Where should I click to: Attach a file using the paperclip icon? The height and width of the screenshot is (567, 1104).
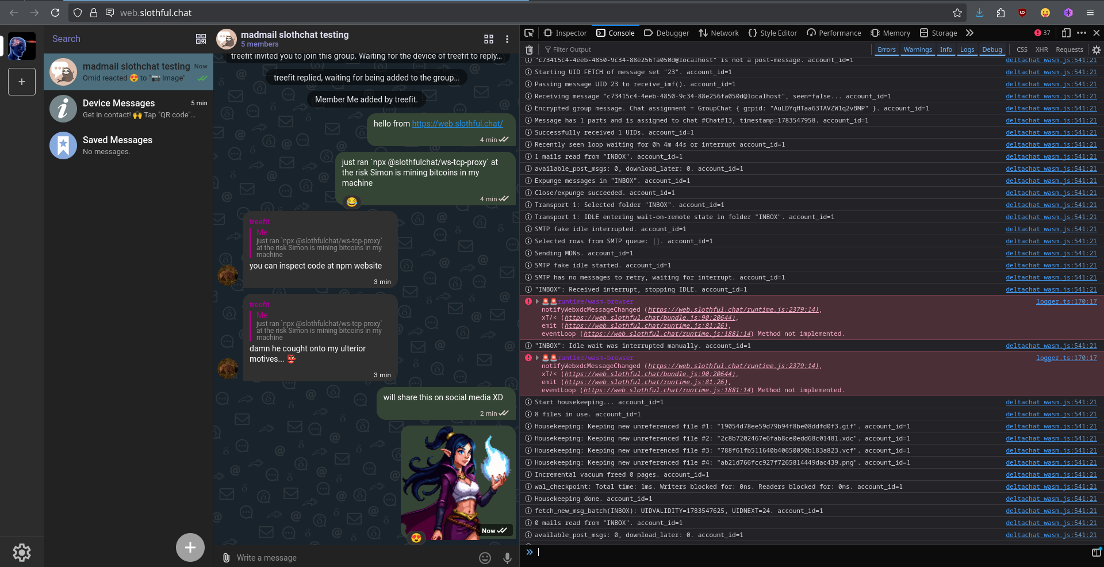pyautogui.click(x=227, y=558)
